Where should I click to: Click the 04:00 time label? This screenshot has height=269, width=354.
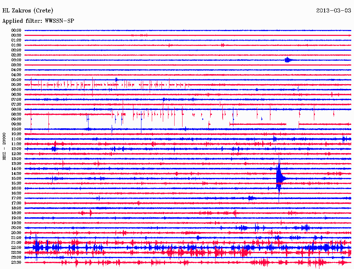[x=16, y=70]
